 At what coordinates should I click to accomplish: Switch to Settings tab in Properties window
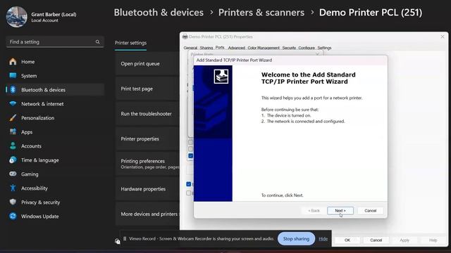click(x=324, y=48)
